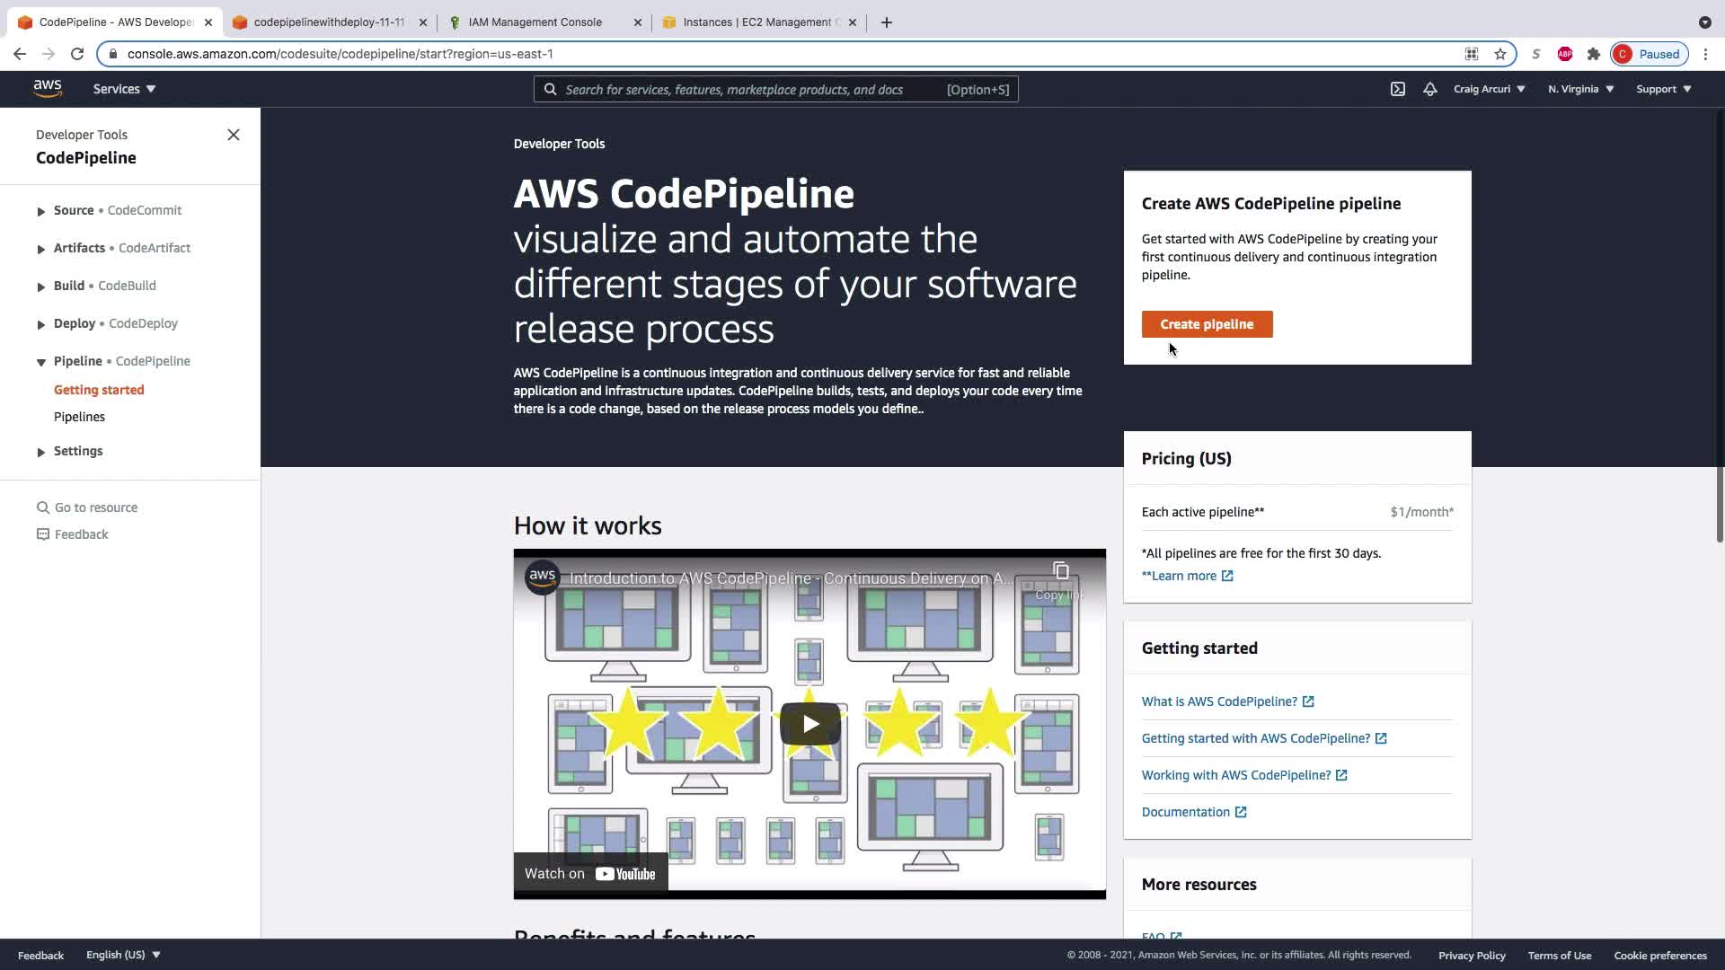1725x970 pixels.
Task: Open AWS CloudShell icon in header
Action: coord(1398,89)
